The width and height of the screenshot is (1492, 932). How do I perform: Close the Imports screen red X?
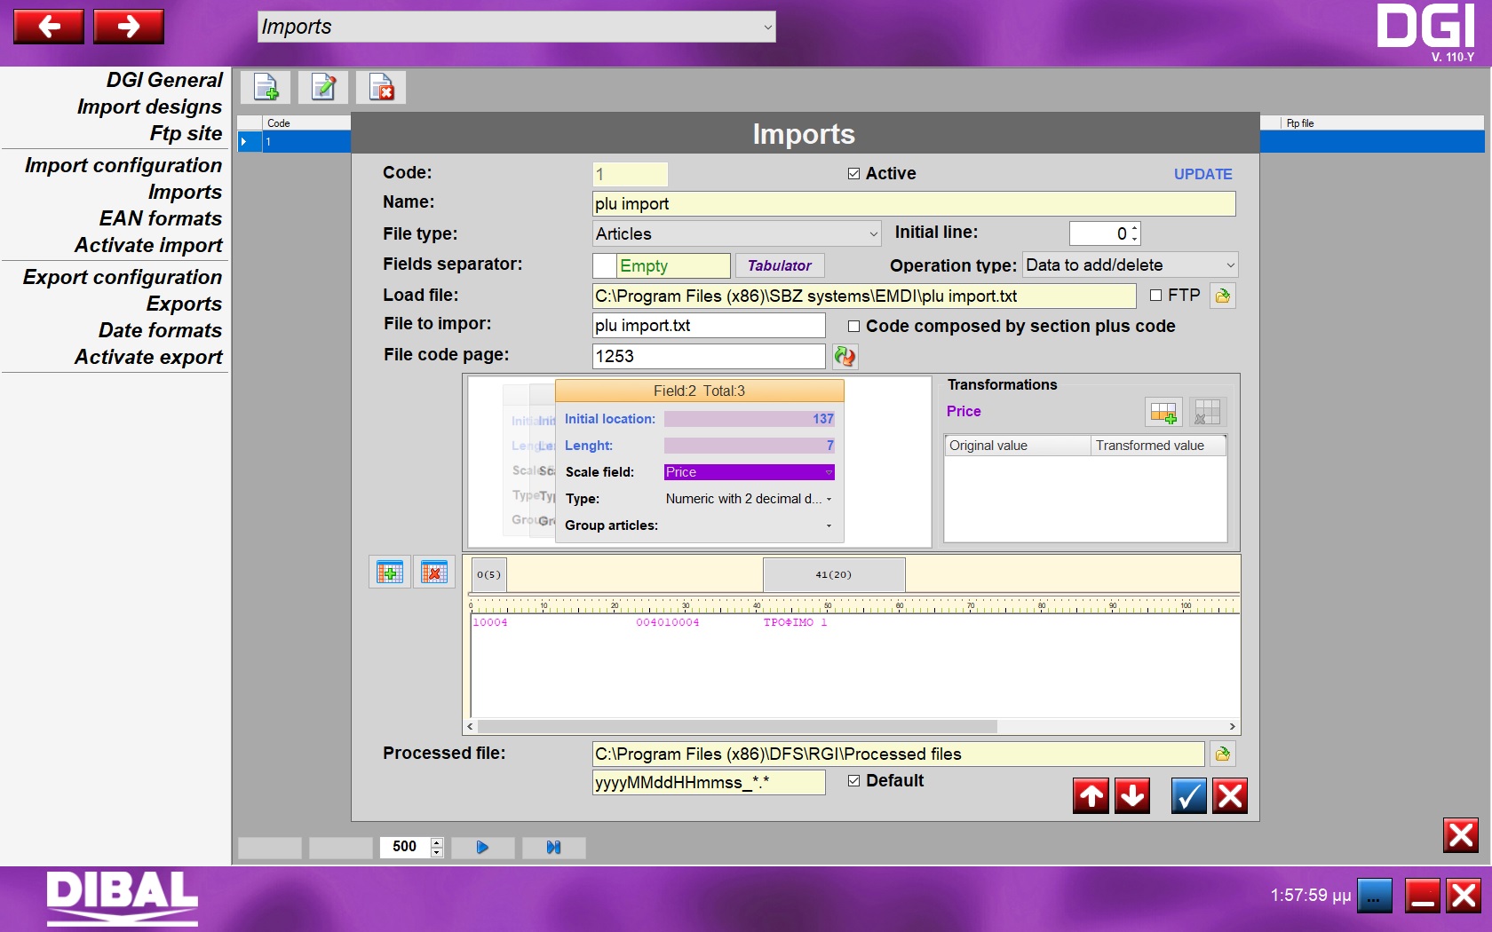[x=1461, y=835]
